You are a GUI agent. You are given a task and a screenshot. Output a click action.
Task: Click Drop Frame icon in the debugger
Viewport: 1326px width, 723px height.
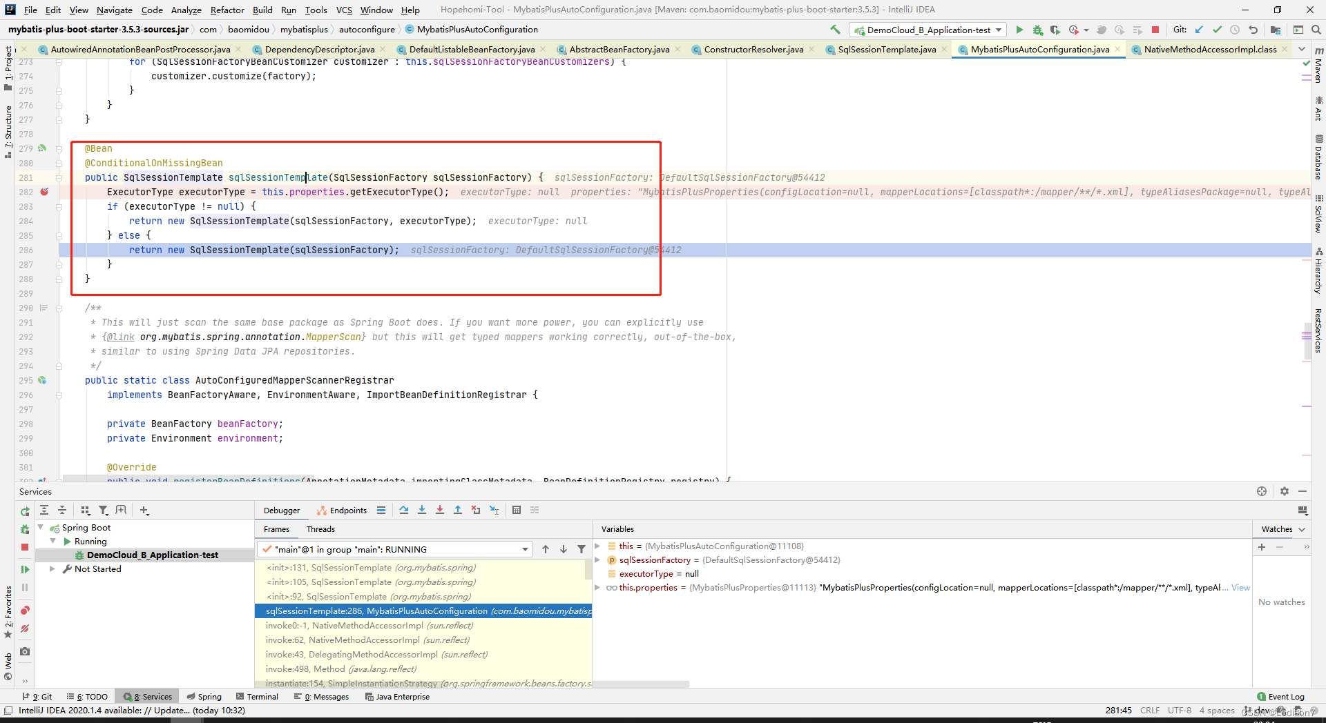tap(476, 510)
